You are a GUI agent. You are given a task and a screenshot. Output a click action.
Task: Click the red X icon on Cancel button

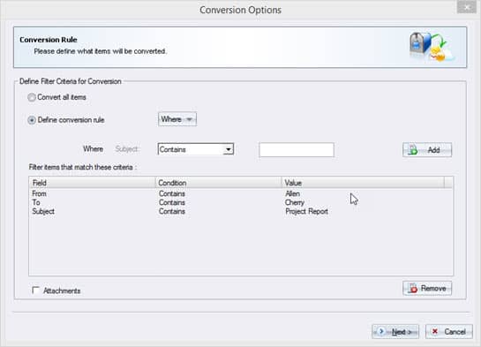pyautogui.click(x=435, y=331)
